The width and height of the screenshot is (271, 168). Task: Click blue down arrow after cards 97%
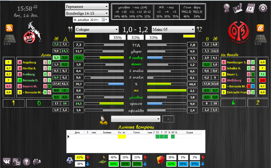(x=203, y=164)
